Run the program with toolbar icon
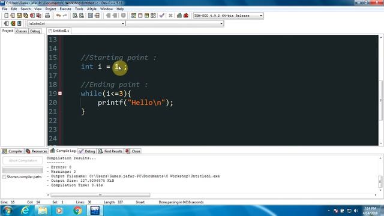 pyautogui.click(x=140, y=16)
